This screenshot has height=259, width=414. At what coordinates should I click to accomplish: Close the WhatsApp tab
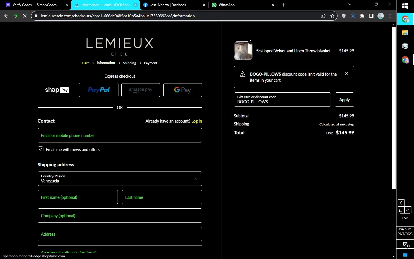273,5
